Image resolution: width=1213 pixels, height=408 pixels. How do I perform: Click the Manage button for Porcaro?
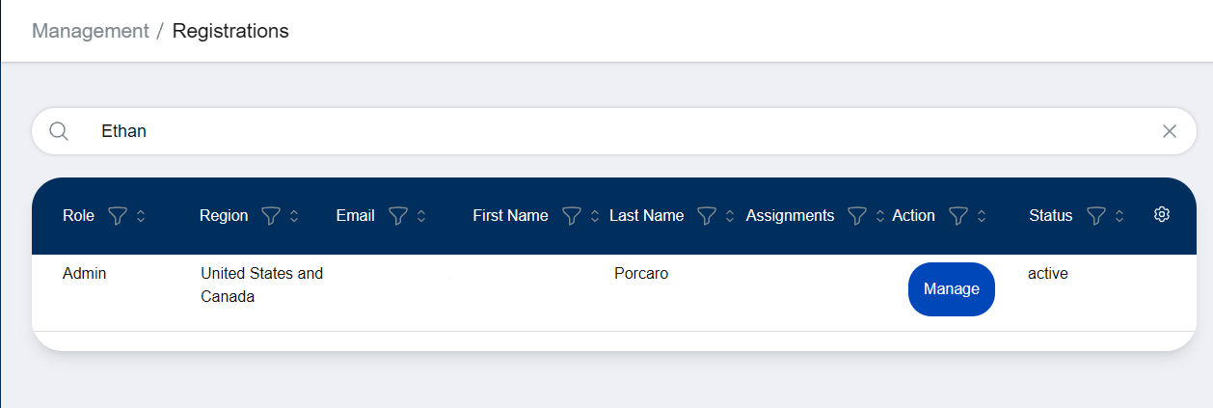coord(951,289)
